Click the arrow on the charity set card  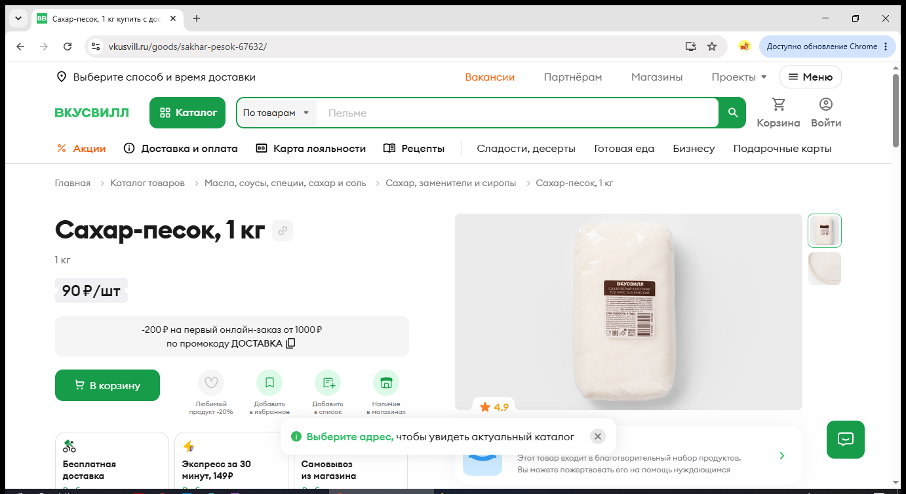pos(781,455)
